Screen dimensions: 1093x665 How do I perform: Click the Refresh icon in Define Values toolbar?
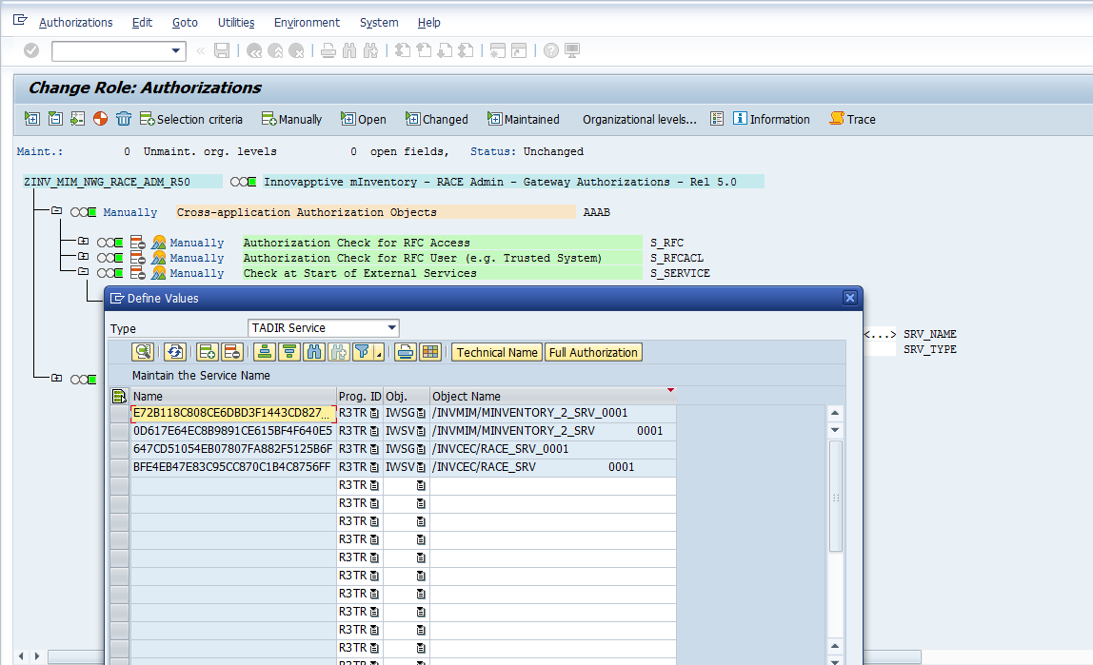(175, 352)
